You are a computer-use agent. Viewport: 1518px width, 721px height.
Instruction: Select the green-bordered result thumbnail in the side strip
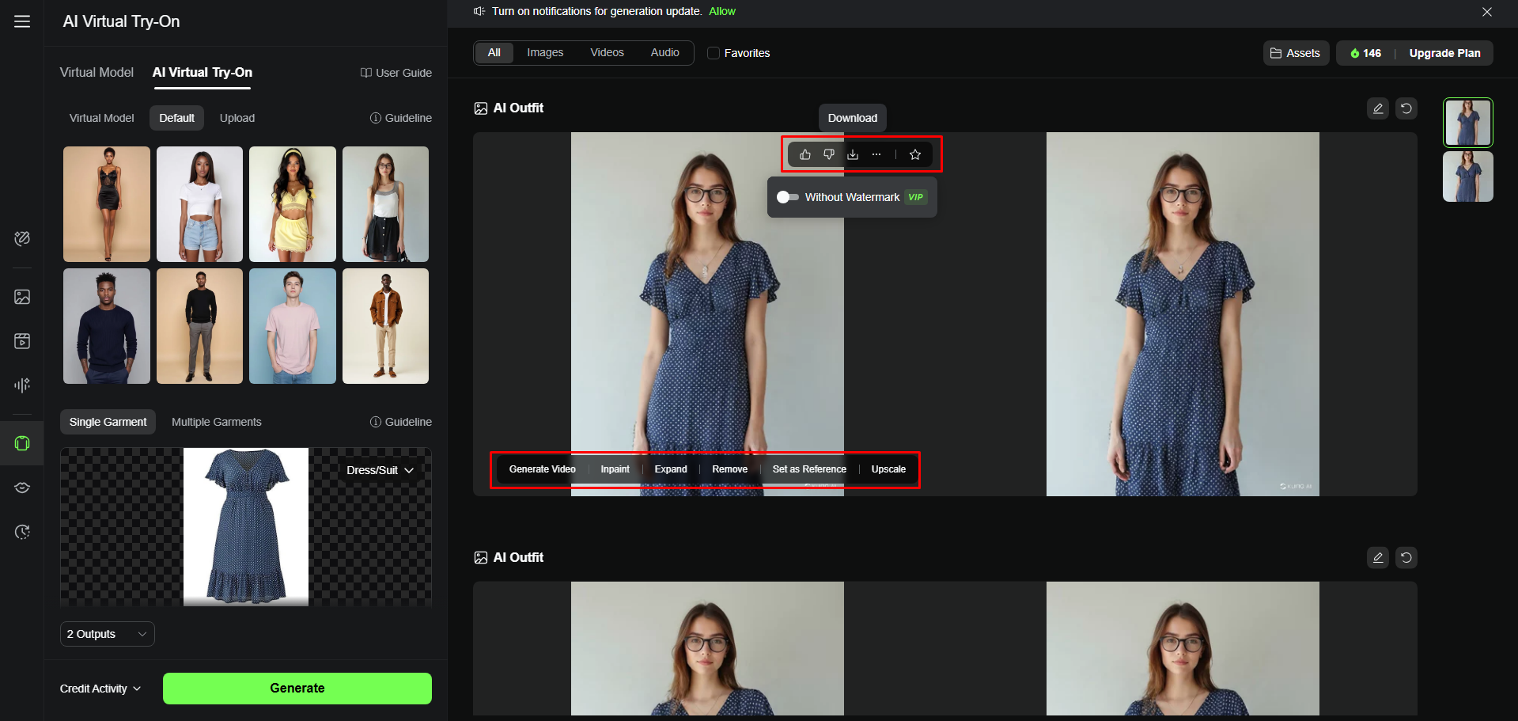coord(1468,123)
